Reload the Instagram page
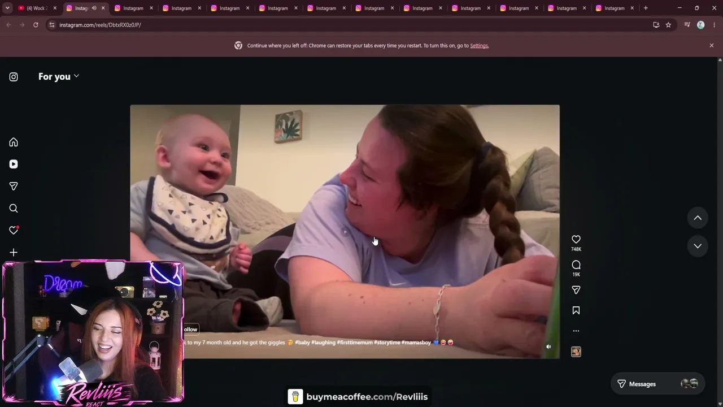Image resolution: width=723 pixels, height=407 pixels. [x=36, y=25]
